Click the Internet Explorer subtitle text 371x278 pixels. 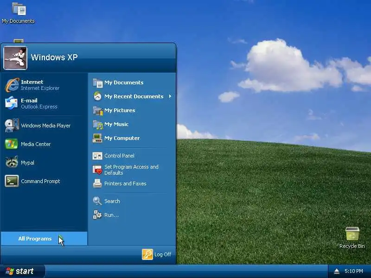click(40, 88)
